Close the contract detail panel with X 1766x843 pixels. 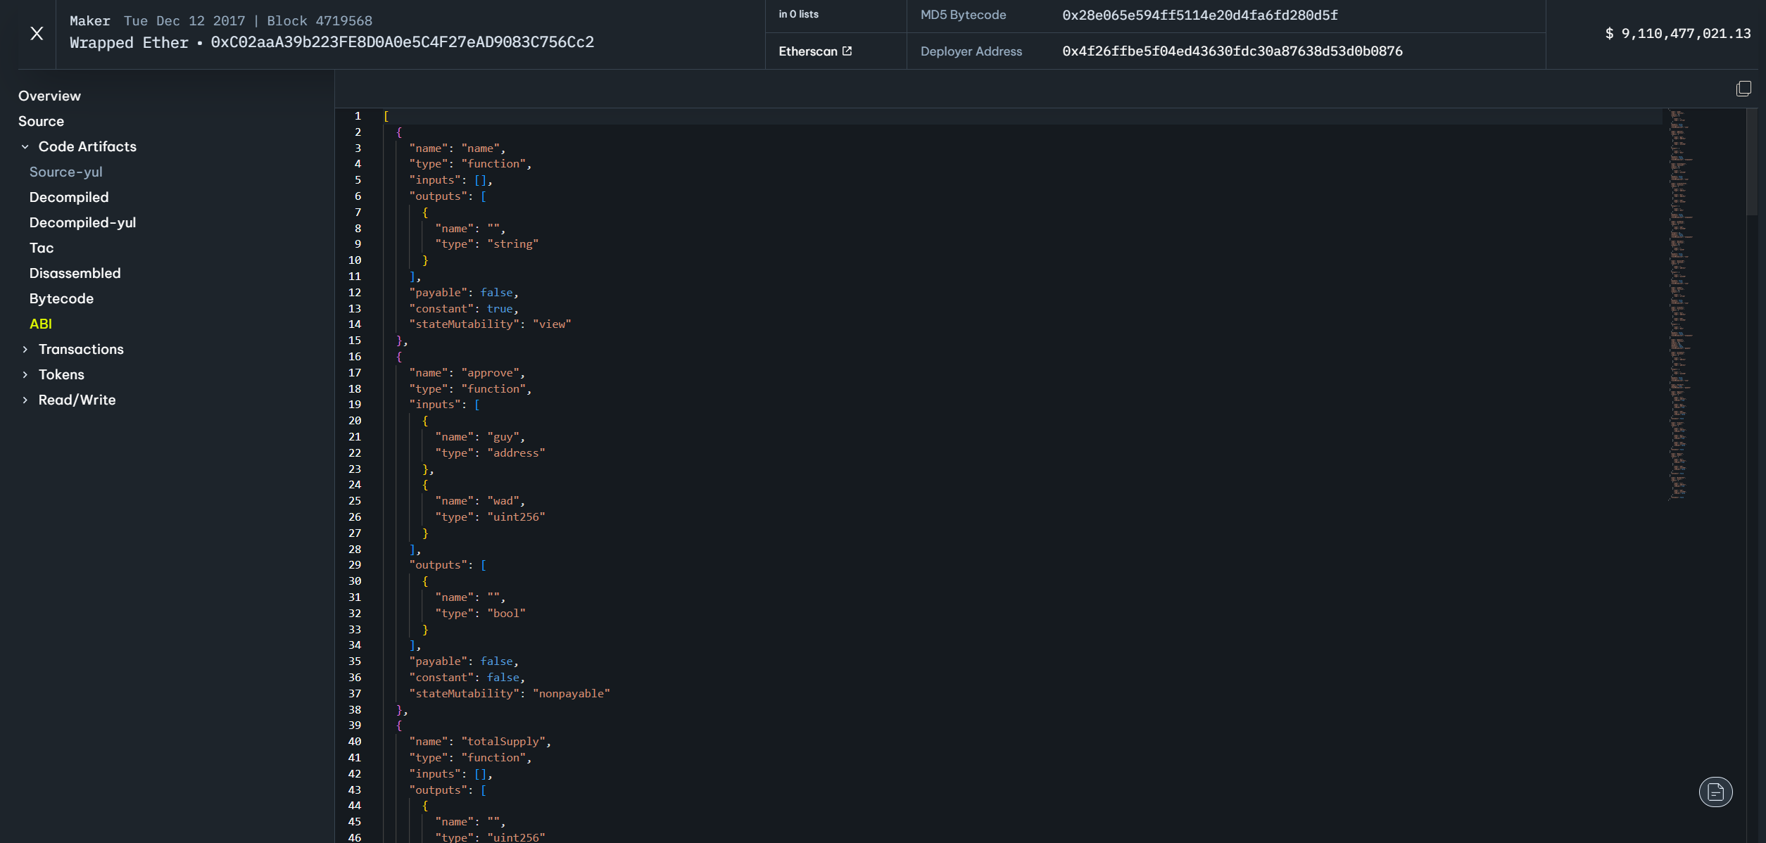click(37, 33)
